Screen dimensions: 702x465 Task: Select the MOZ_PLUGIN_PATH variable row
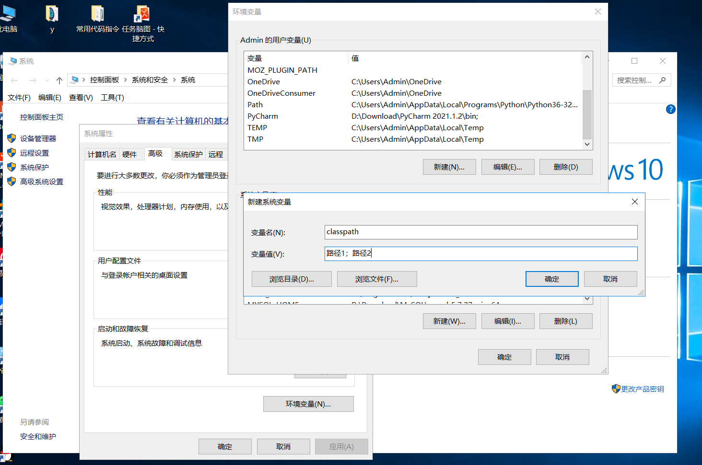tap(413, 70)
